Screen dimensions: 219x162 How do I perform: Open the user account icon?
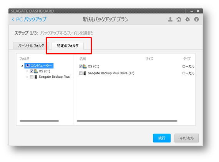coord(170,19)
